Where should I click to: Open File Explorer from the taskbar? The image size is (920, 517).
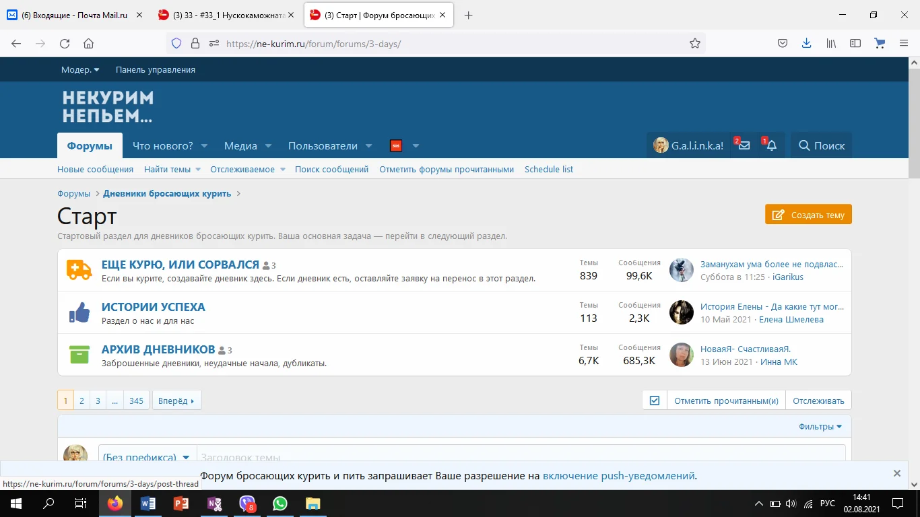[313, 504]
